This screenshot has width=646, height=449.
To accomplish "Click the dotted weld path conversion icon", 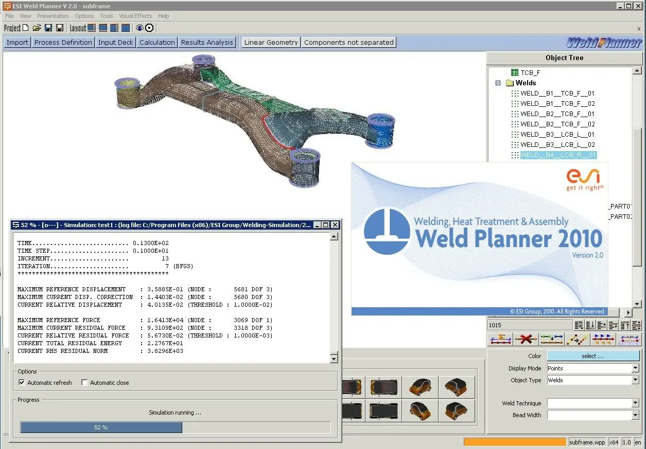I will tap(577, 339).
